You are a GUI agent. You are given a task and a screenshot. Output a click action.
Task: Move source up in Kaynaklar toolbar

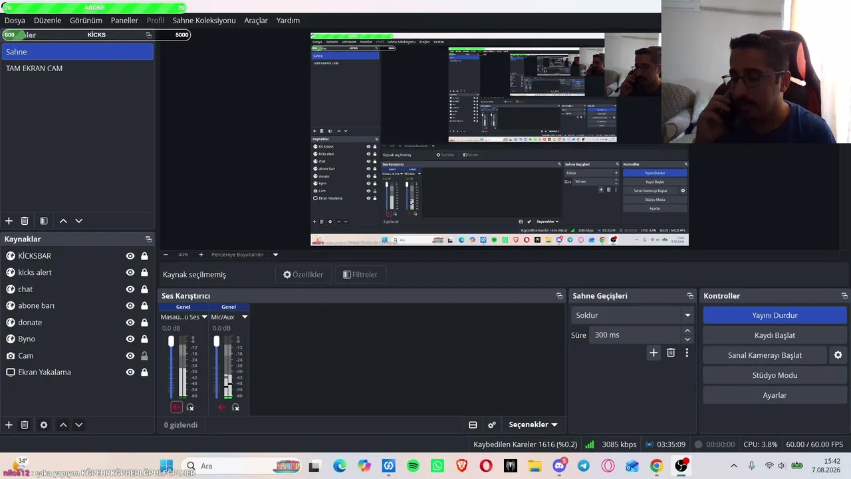(x=63, y=424)
